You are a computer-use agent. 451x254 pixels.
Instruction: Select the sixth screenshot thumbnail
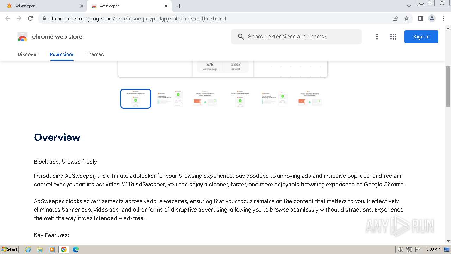310,98
